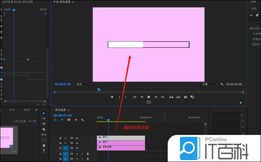Toggle lock on V2 track

[60, 143]
